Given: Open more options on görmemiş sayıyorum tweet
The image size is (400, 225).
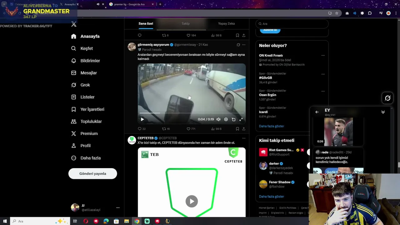Looking at the screenshot, I should coord(244,45).
